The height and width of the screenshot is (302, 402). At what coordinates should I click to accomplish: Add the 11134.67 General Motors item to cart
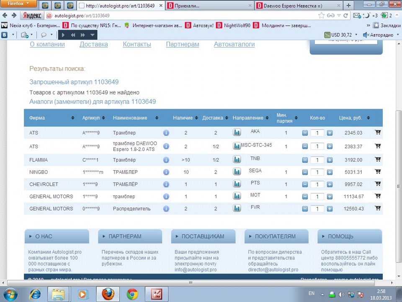(378, 196)
